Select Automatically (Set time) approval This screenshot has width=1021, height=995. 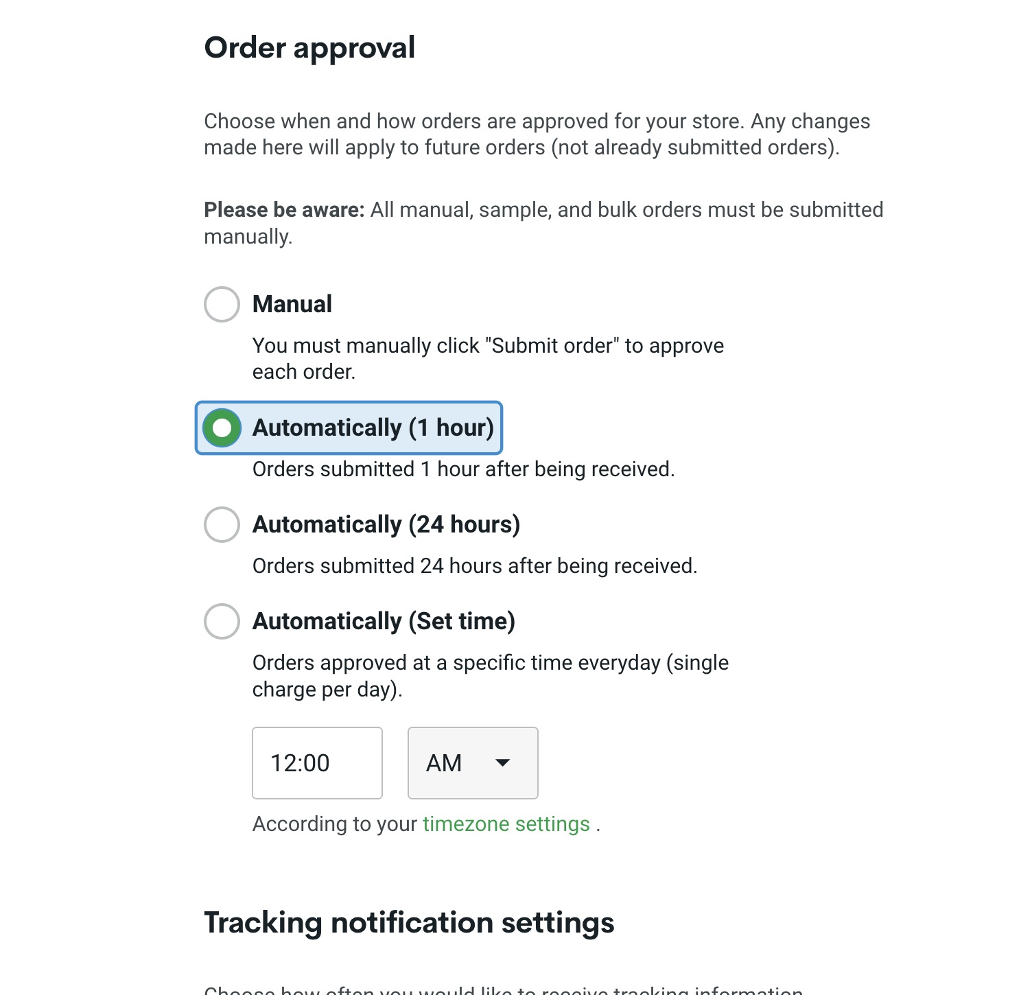tap(221, 622)
